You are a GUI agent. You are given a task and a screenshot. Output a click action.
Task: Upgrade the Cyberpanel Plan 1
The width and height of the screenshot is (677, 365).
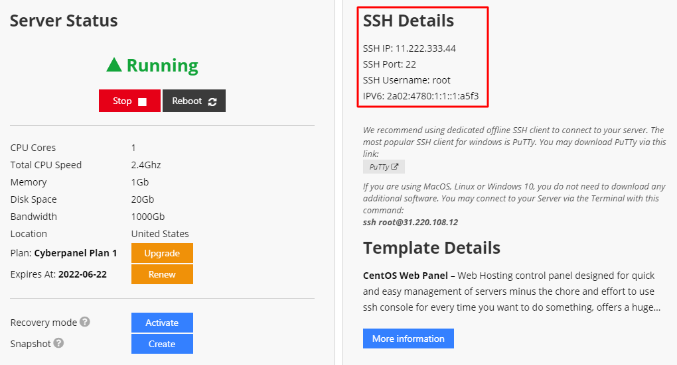pyautogui.click(x=162, y=253)
